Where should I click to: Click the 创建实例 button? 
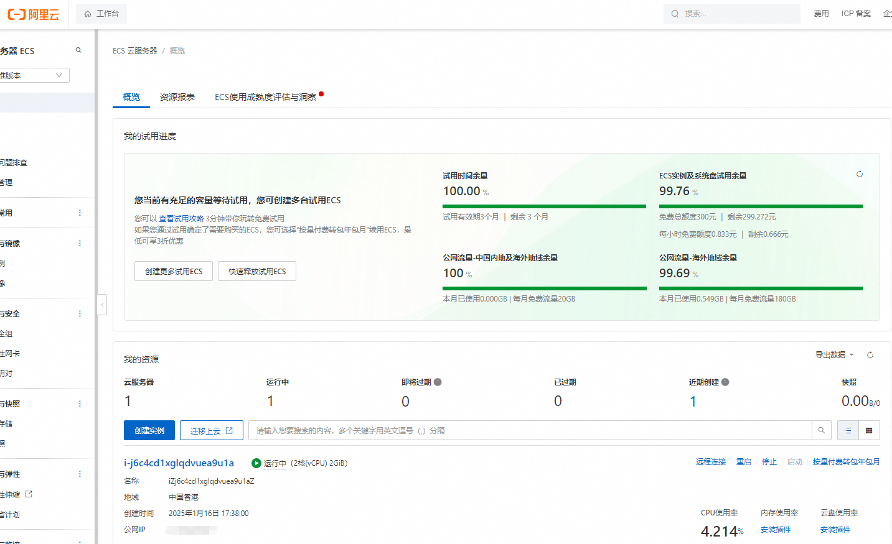pos(149,430)
